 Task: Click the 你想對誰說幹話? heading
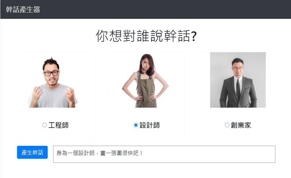[146, 36]
